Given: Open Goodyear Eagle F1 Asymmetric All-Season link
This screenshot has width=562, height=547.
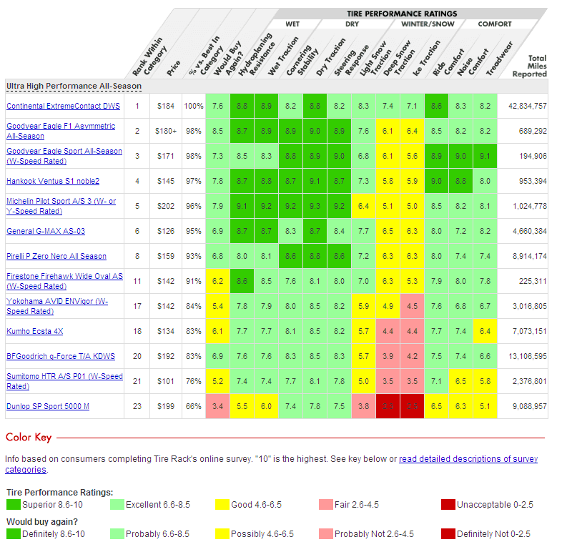Looking at the screenshot, I should (x=61, y=131).
